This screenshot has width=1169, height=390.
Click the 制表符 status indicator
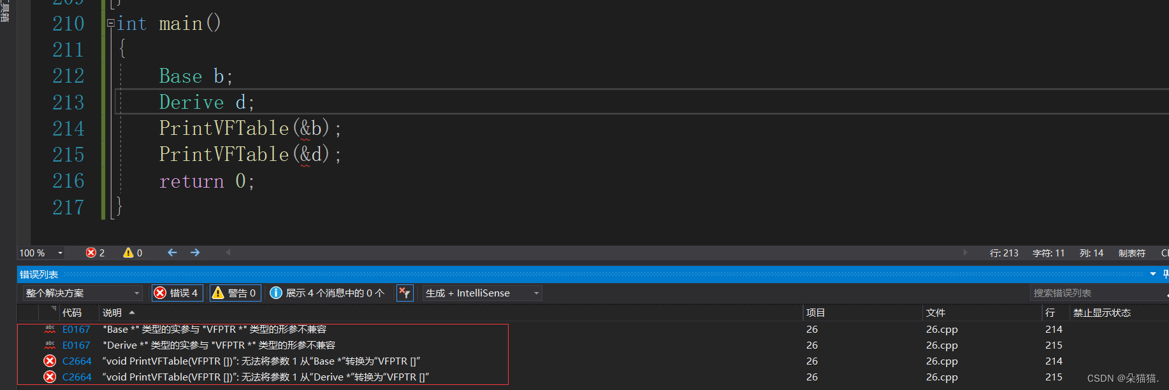point(1131,253)
